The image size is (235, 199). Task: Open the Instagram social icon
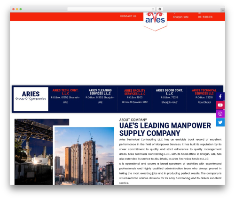click(x=220, y=113)
